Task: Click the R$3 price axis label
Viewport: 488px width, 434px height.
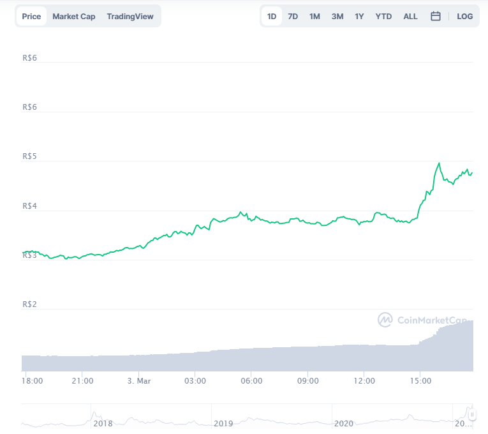Action: pyautogui.click(x=29, y=255)
